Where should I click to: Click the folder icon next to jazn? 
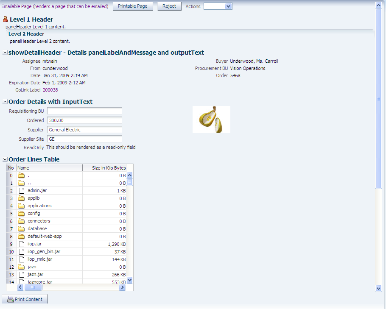[x=22, y=267]
